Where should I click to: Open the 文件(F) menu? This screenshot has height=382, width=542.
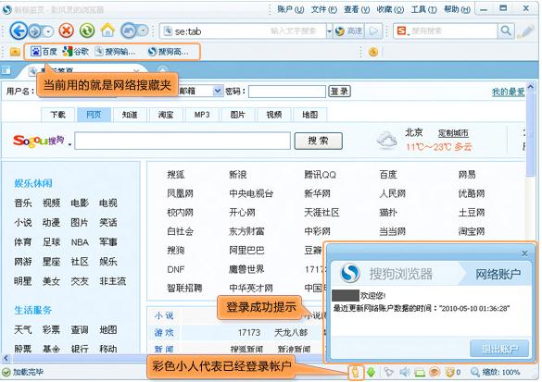[x=324, y=9]
